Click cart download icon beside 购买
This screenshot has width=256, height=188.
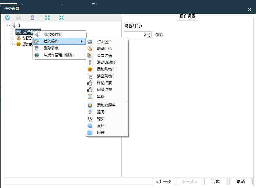(90, 119)
